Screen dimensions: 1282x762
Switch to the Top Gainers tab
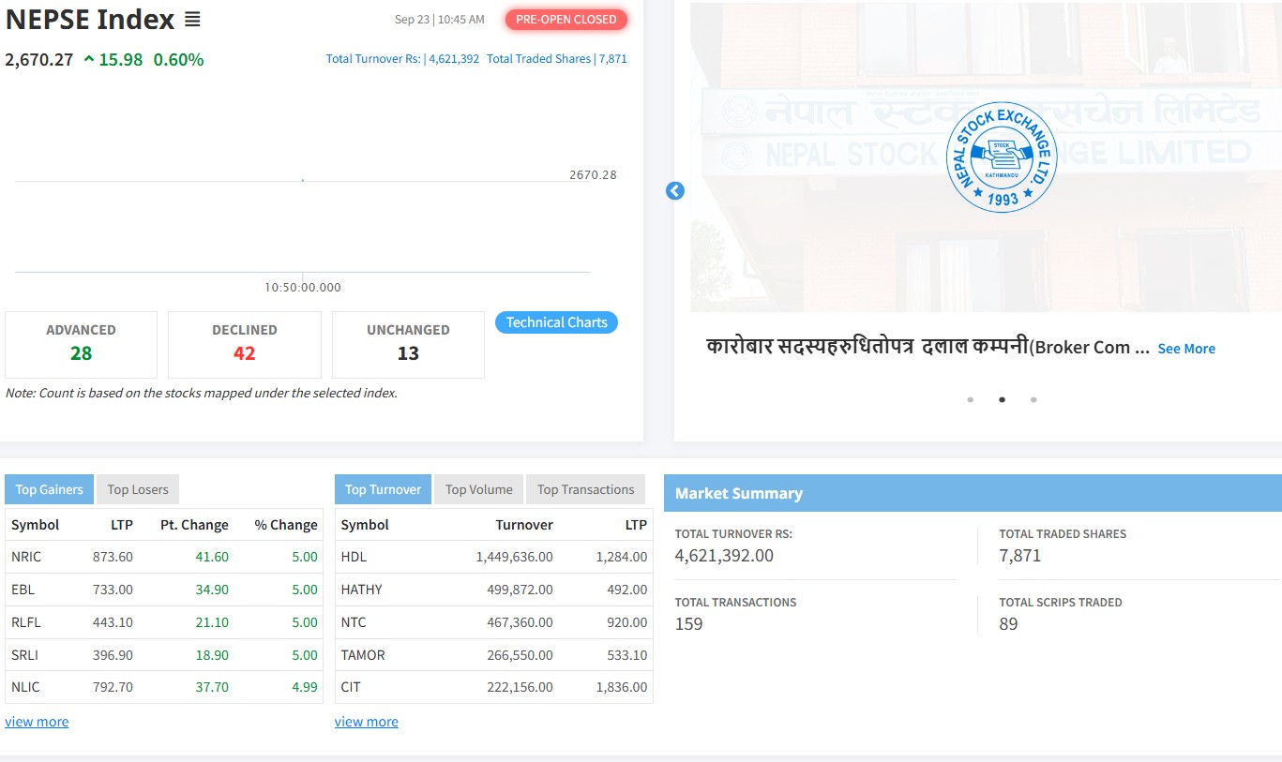[x=49, y=489]
